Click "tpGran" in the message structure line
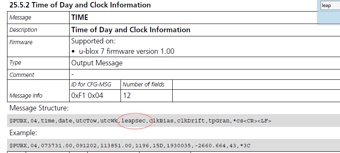The width and height of the screenshot is (340, 153). 219,120
